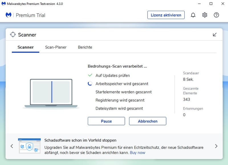The height and width of the screenshot is (165, 228).
Task: Click the 'Premium Trial' header text
Action: point(30,15)
